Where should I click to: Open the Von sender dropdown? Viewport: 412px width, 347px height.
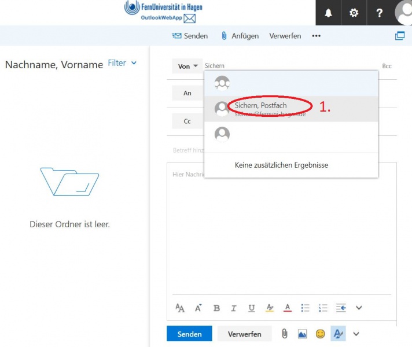pyautogui.click(x=187, y=66)
